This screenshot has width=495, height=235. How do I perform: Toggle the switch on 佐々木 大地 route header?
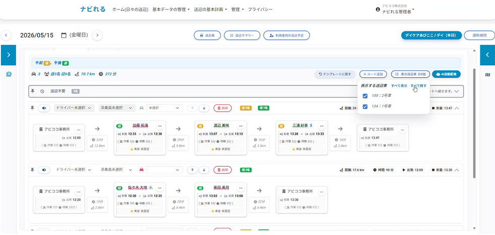[44, 170]
